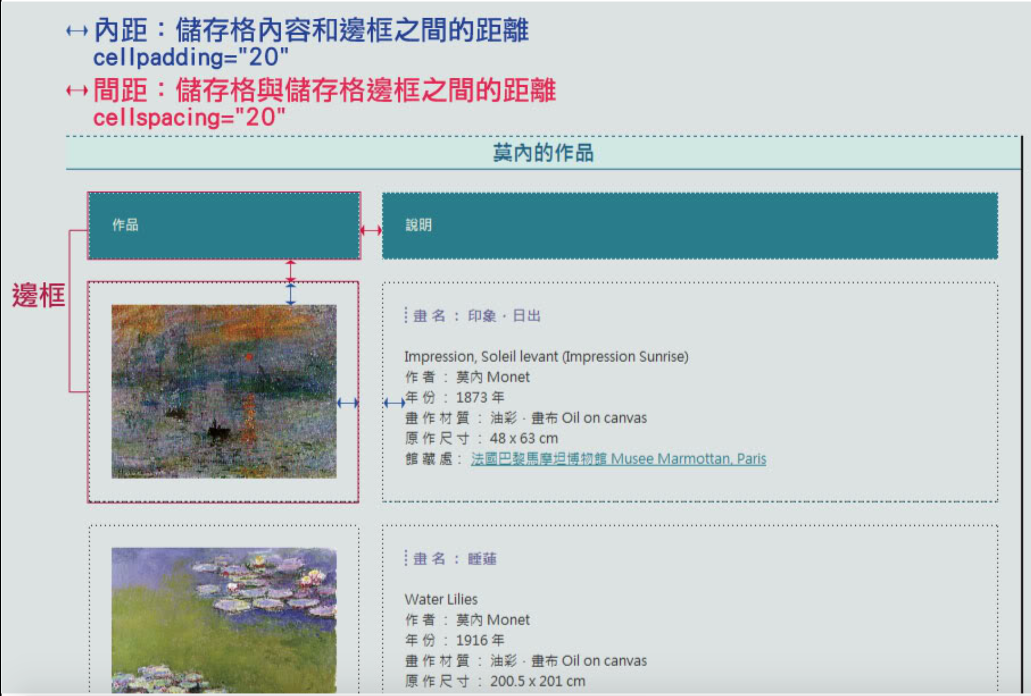Click the Water Lilies painting thumbnail

224,620
